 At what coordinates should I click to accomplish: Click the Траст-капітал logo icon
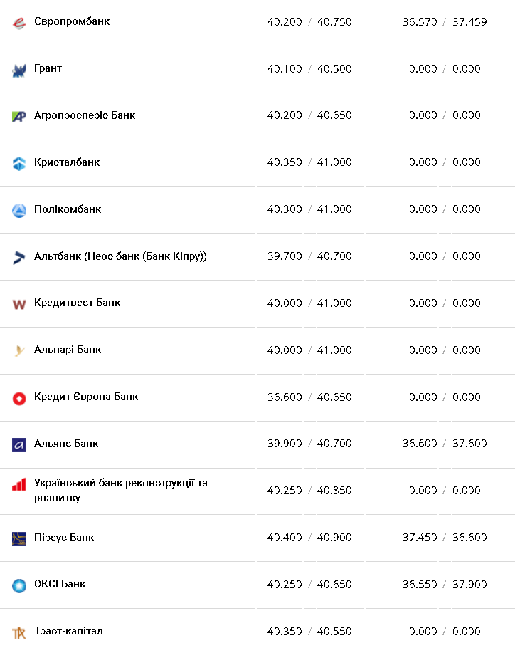(x=19, y=632)
